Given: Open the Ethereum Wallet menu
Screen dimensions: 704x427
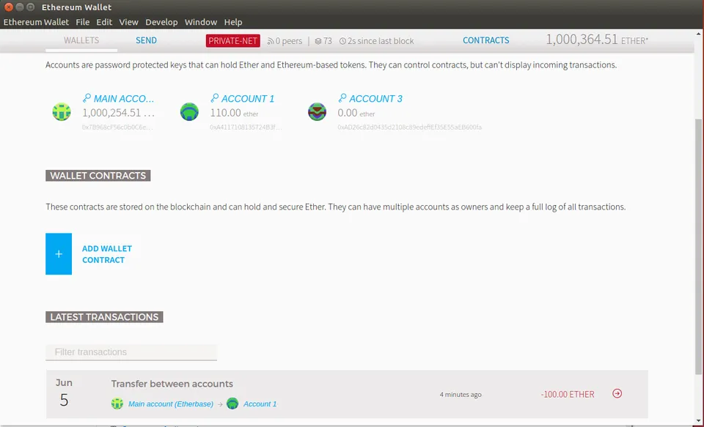Looking at the screenshot, I should (36, 22).
